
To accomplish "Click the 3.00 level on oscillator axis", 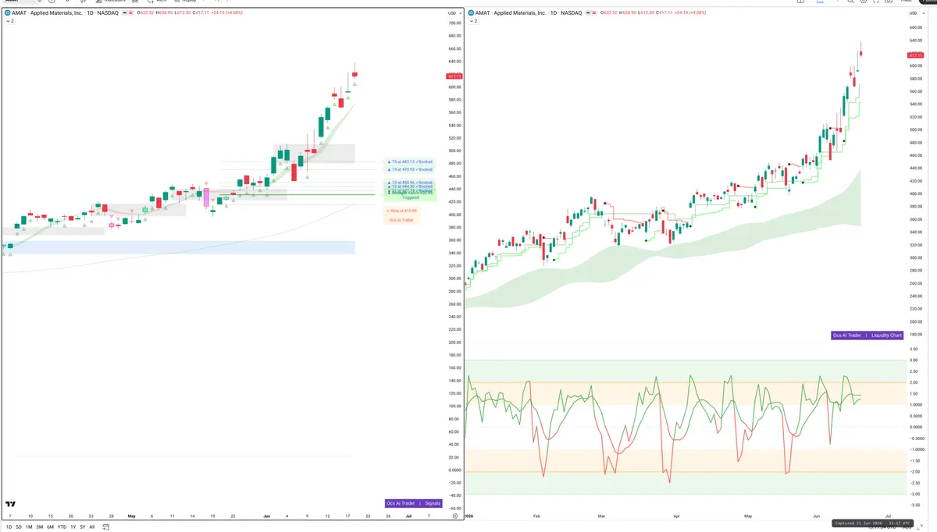I will 914,360.
